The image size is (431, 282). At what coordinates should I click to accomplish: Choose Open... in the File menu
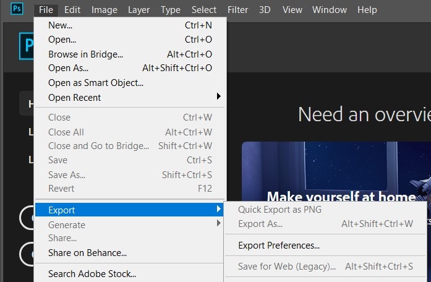62,40
